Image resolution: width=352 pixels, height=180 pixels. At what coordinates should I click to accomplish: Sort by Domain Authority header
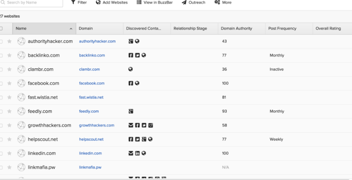click(x=242, y=28)
